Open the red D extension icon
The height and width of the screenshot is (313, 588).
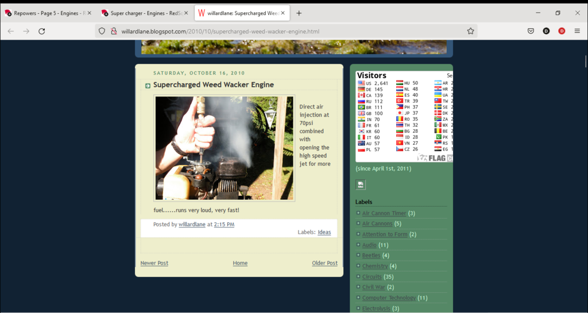pos(562,31)
